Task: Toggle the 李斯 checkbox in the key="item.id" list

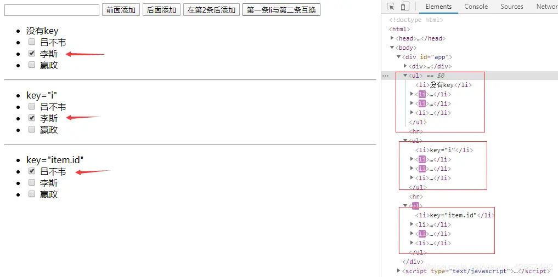Action: pos(32,182)
